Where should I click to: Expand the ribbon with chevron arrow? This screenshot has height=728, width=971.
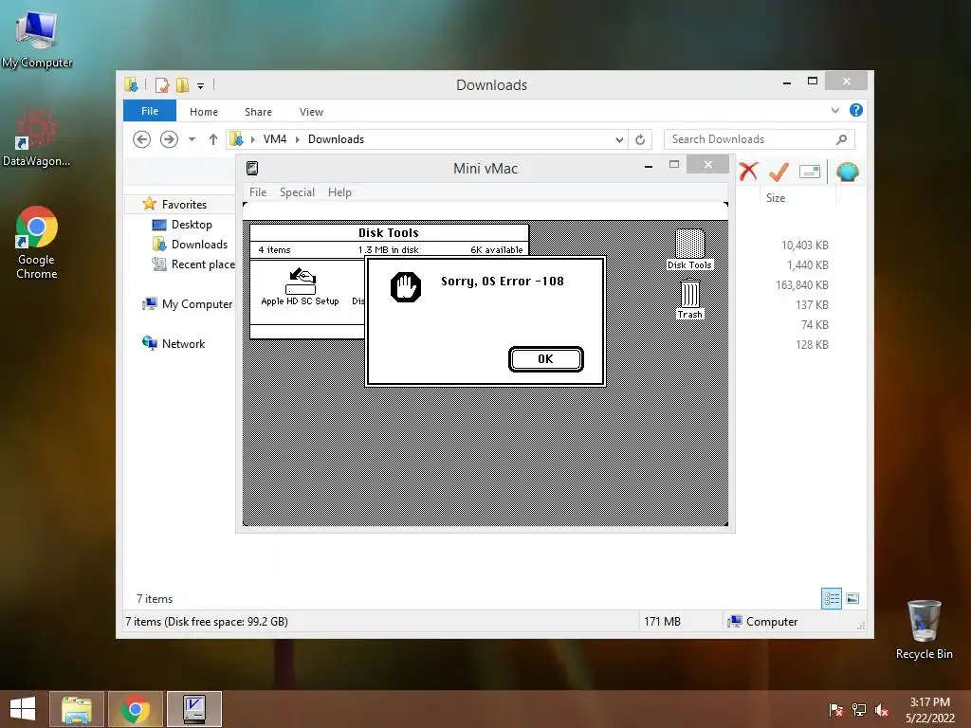(x=834, y=111)
